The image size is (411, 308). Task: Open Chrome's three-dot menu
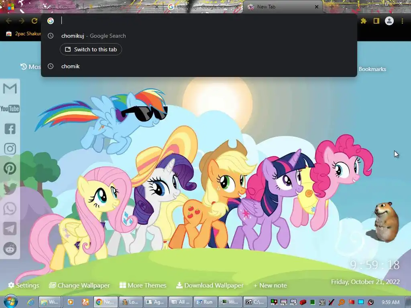(402, 21)
